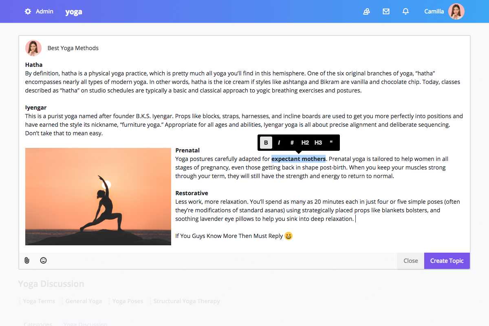Image resolution: width=489 pixels, height=326 pixels.
Task: Open the Admin menu item
Action: coord(45,11)
